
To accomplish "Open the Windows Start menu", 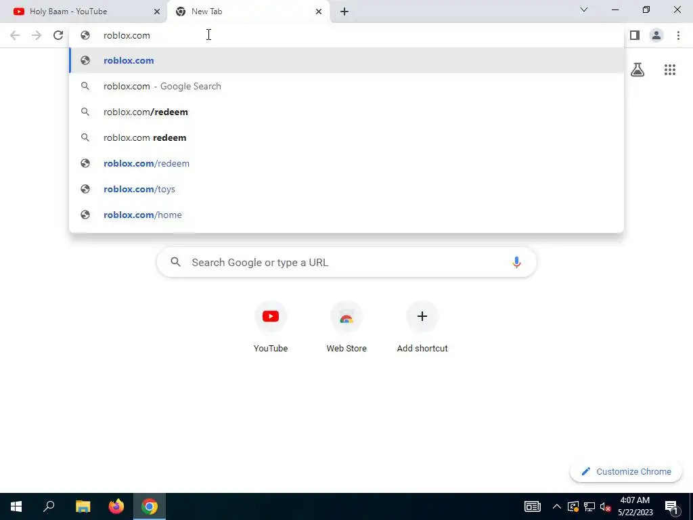I will click(x=16, y=506).
